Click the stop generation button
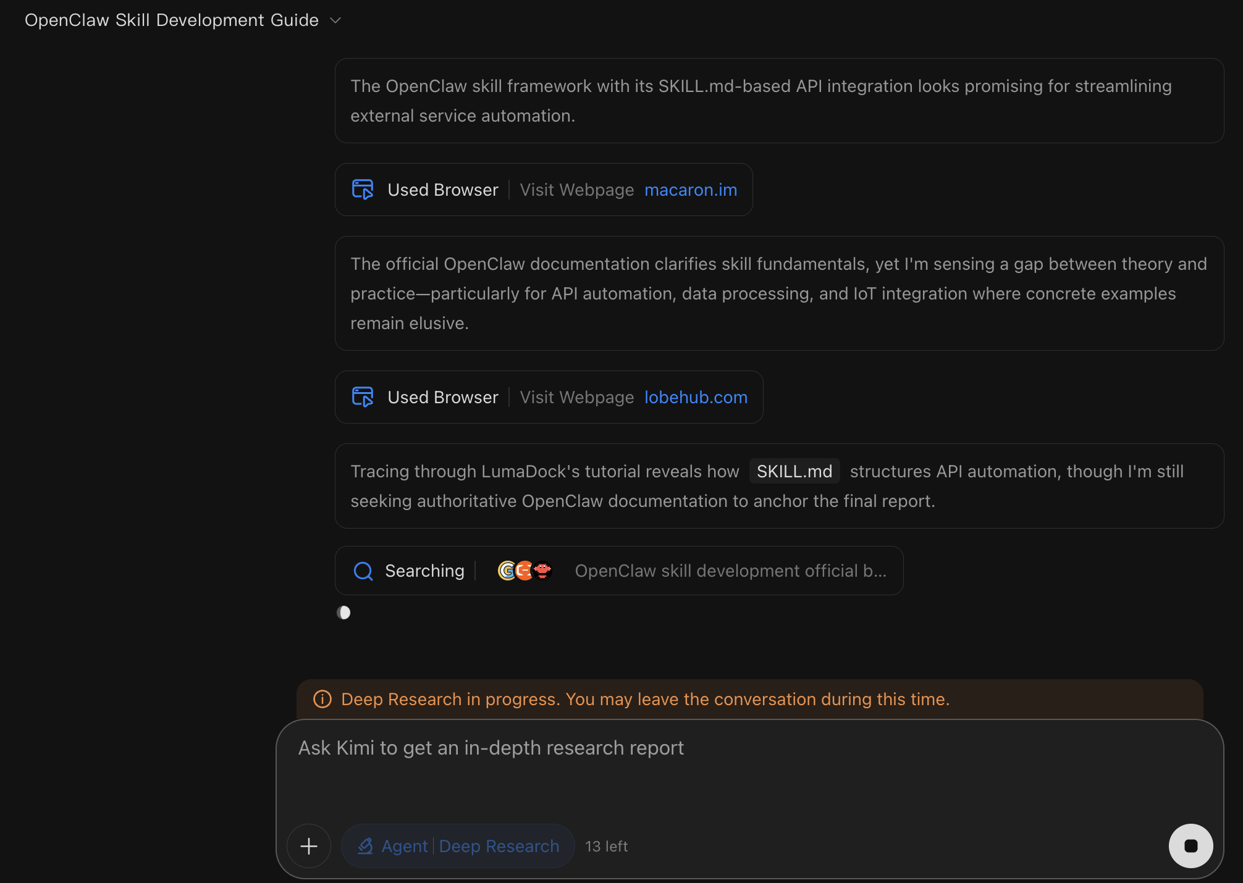The image size is (1243, 883). (x=1190, y=845)
